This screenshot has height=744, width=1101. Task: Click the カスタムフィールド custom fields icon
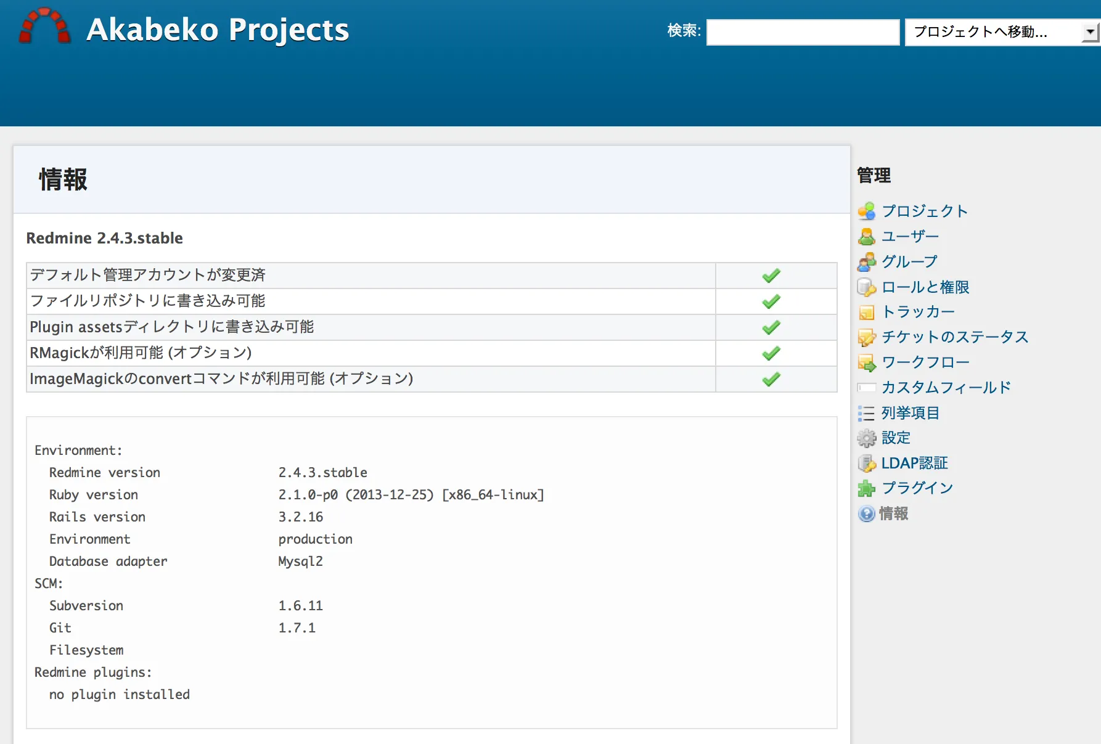[x=867, y=388]
